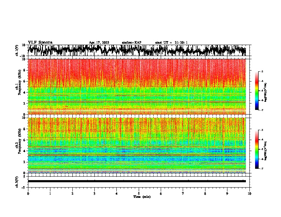Select the "Apr. 17, 2023" date text
The image size is (281, 217).
99,43
